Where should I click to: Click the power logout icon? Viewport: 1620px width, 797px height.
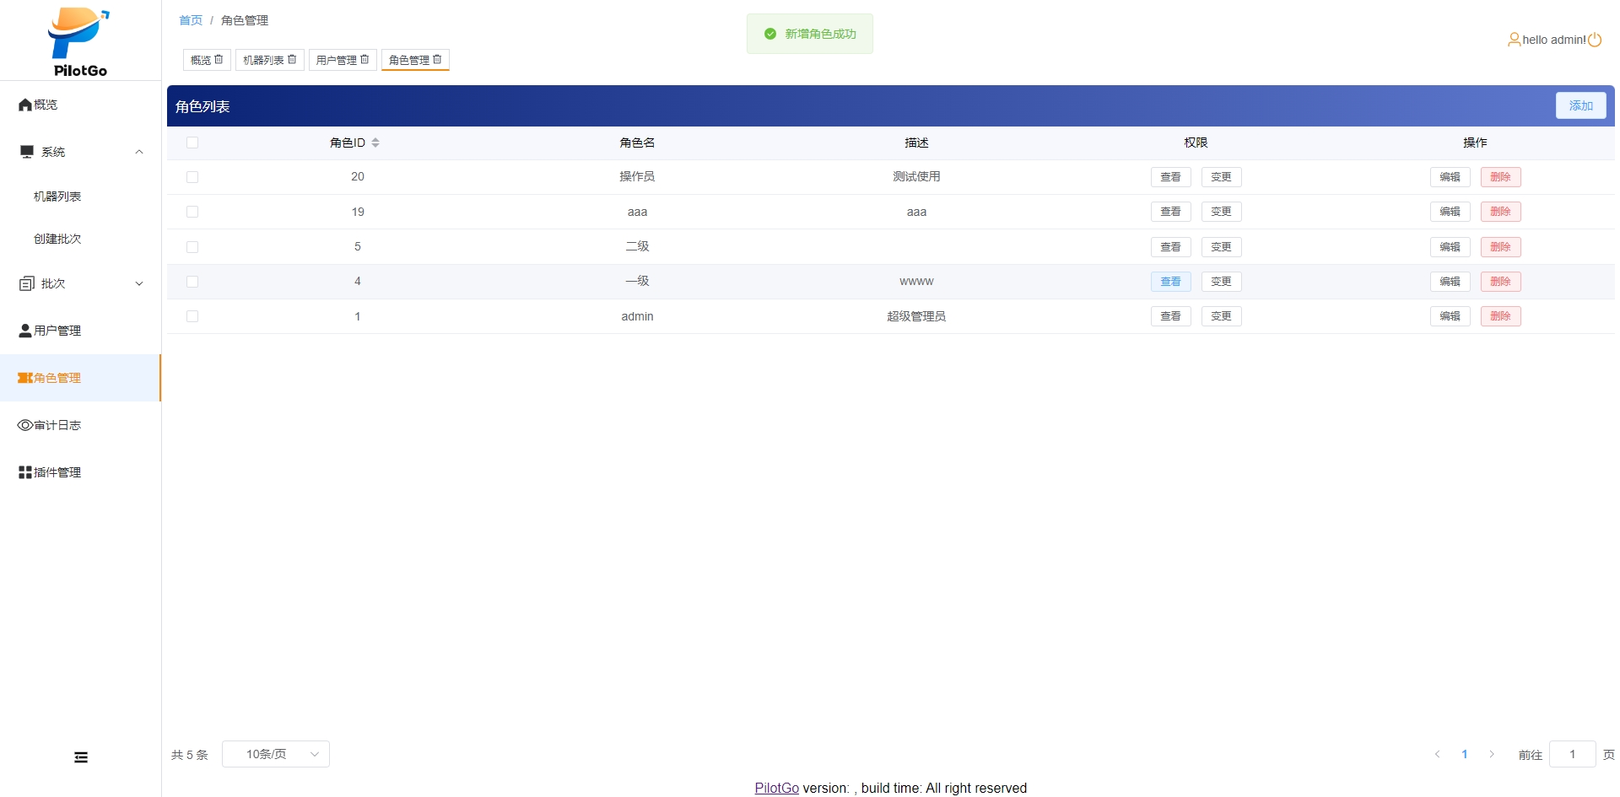pos(1595,40)
